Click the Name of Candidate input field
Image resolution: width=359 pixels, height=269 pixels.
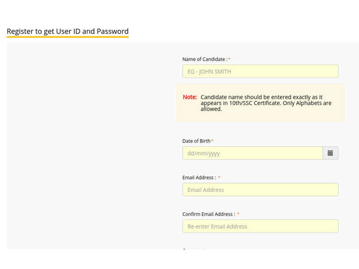click(x=260, y=71)
